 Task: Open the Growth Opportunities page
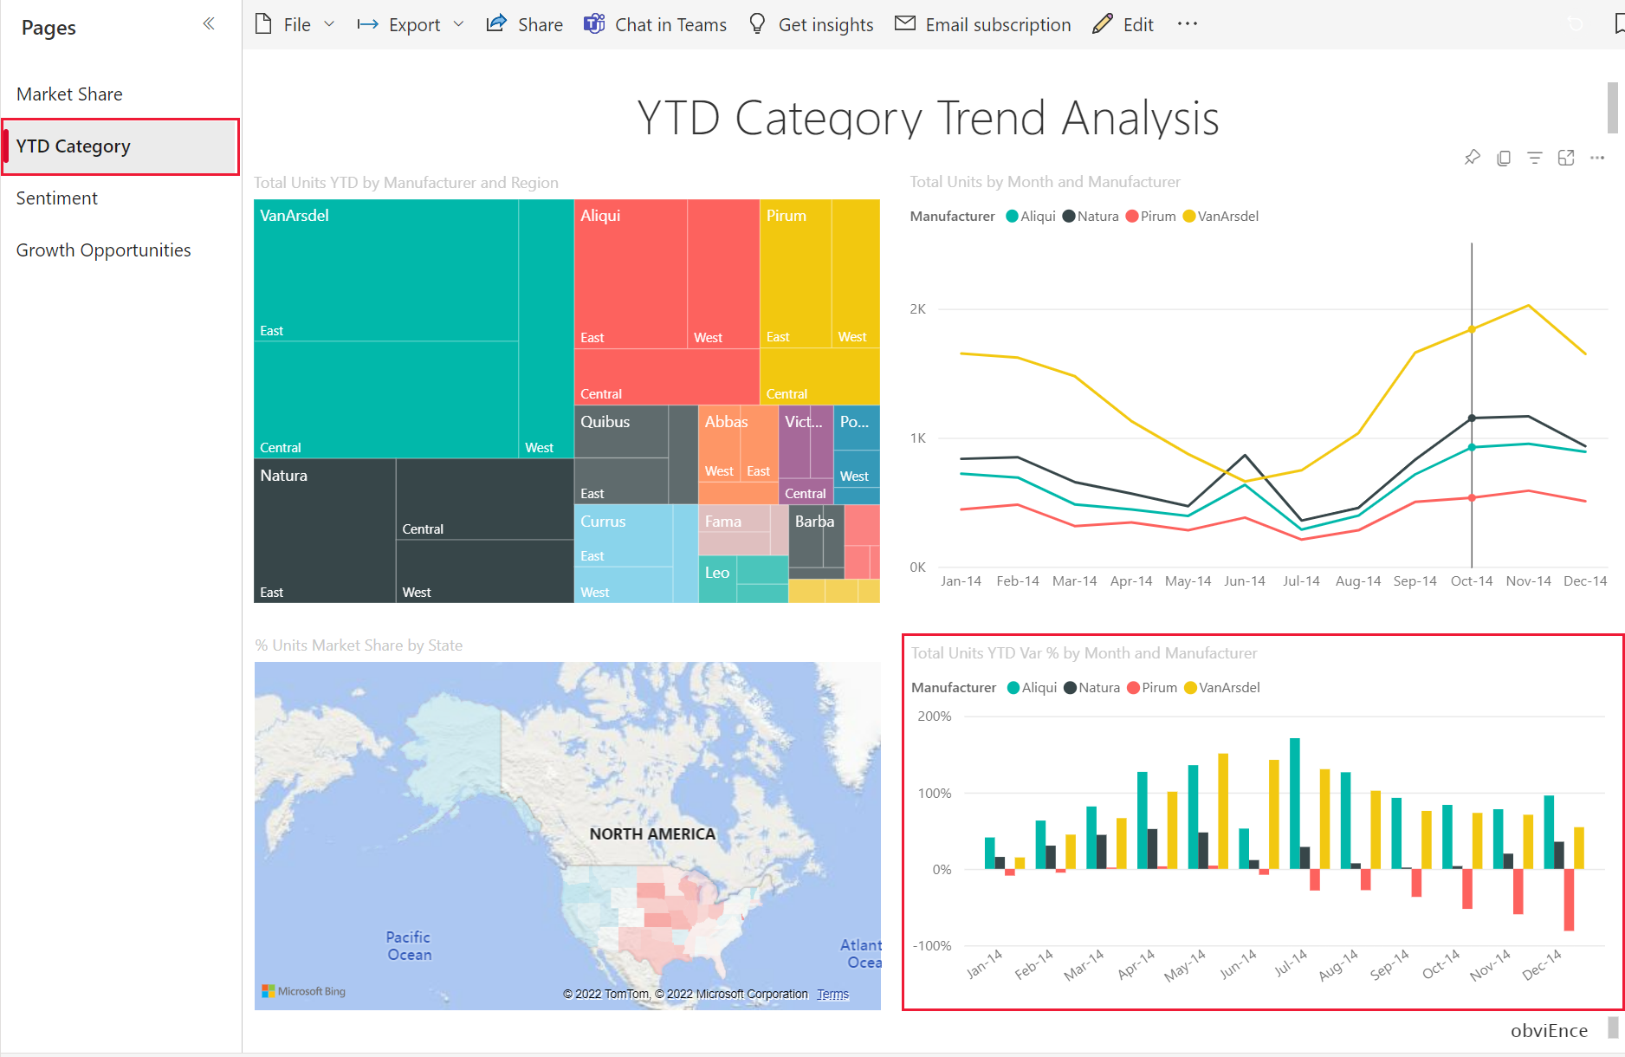pos(104,250)
